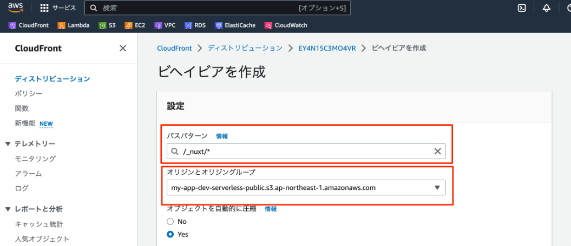The height and width of the screenshot is (246, 571).
Task: Open モニタリング in the sidebar
Action: [35, 159]
